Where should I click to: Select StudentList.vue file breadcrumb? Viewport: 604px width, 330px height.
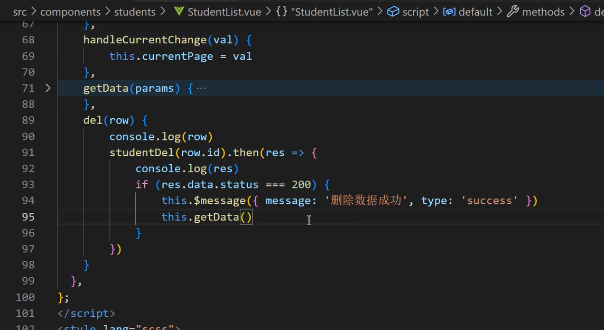(224, 12)
